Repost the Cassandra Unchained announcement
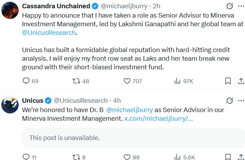245x160 pixels. pyautogui.click(x=81, y=81)
